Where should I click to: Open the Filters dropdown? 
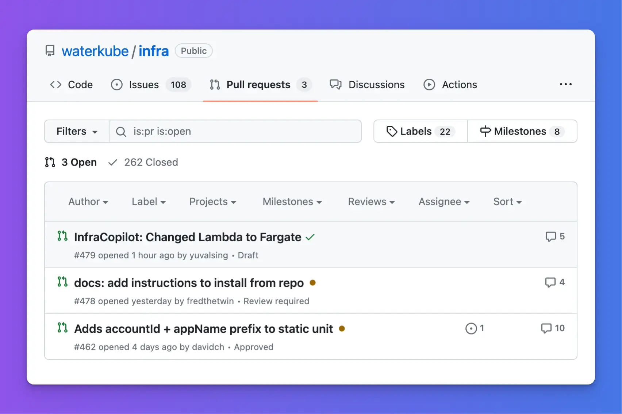tap(77, 131)
